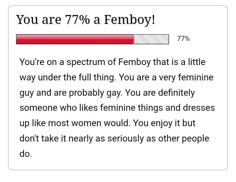Click the "You are 77% a Femboy!" heading
Screen dimensions: 236x182
(x=86, y=20)
